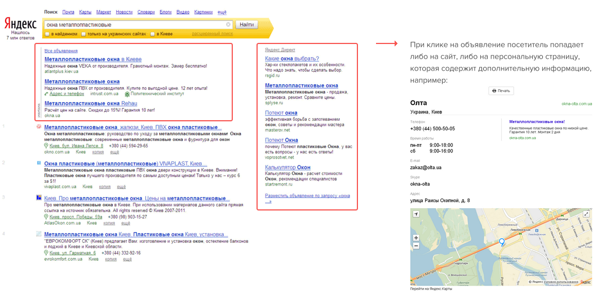Open the 'Все объявления' link
Viewport: 597px width, 294px height.
tap(61, 51)
